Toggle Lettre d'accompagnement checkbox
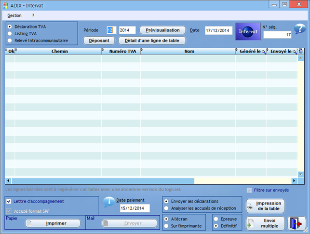 [x=9, y=201]
